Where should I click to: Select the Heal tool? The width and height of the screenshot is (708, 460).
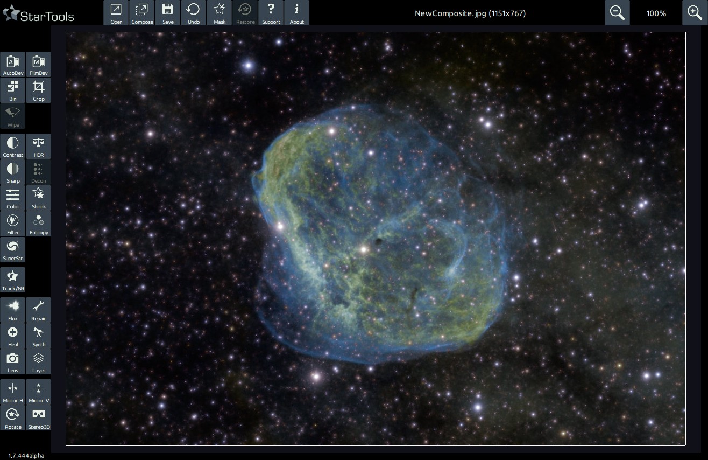point(13,336)
